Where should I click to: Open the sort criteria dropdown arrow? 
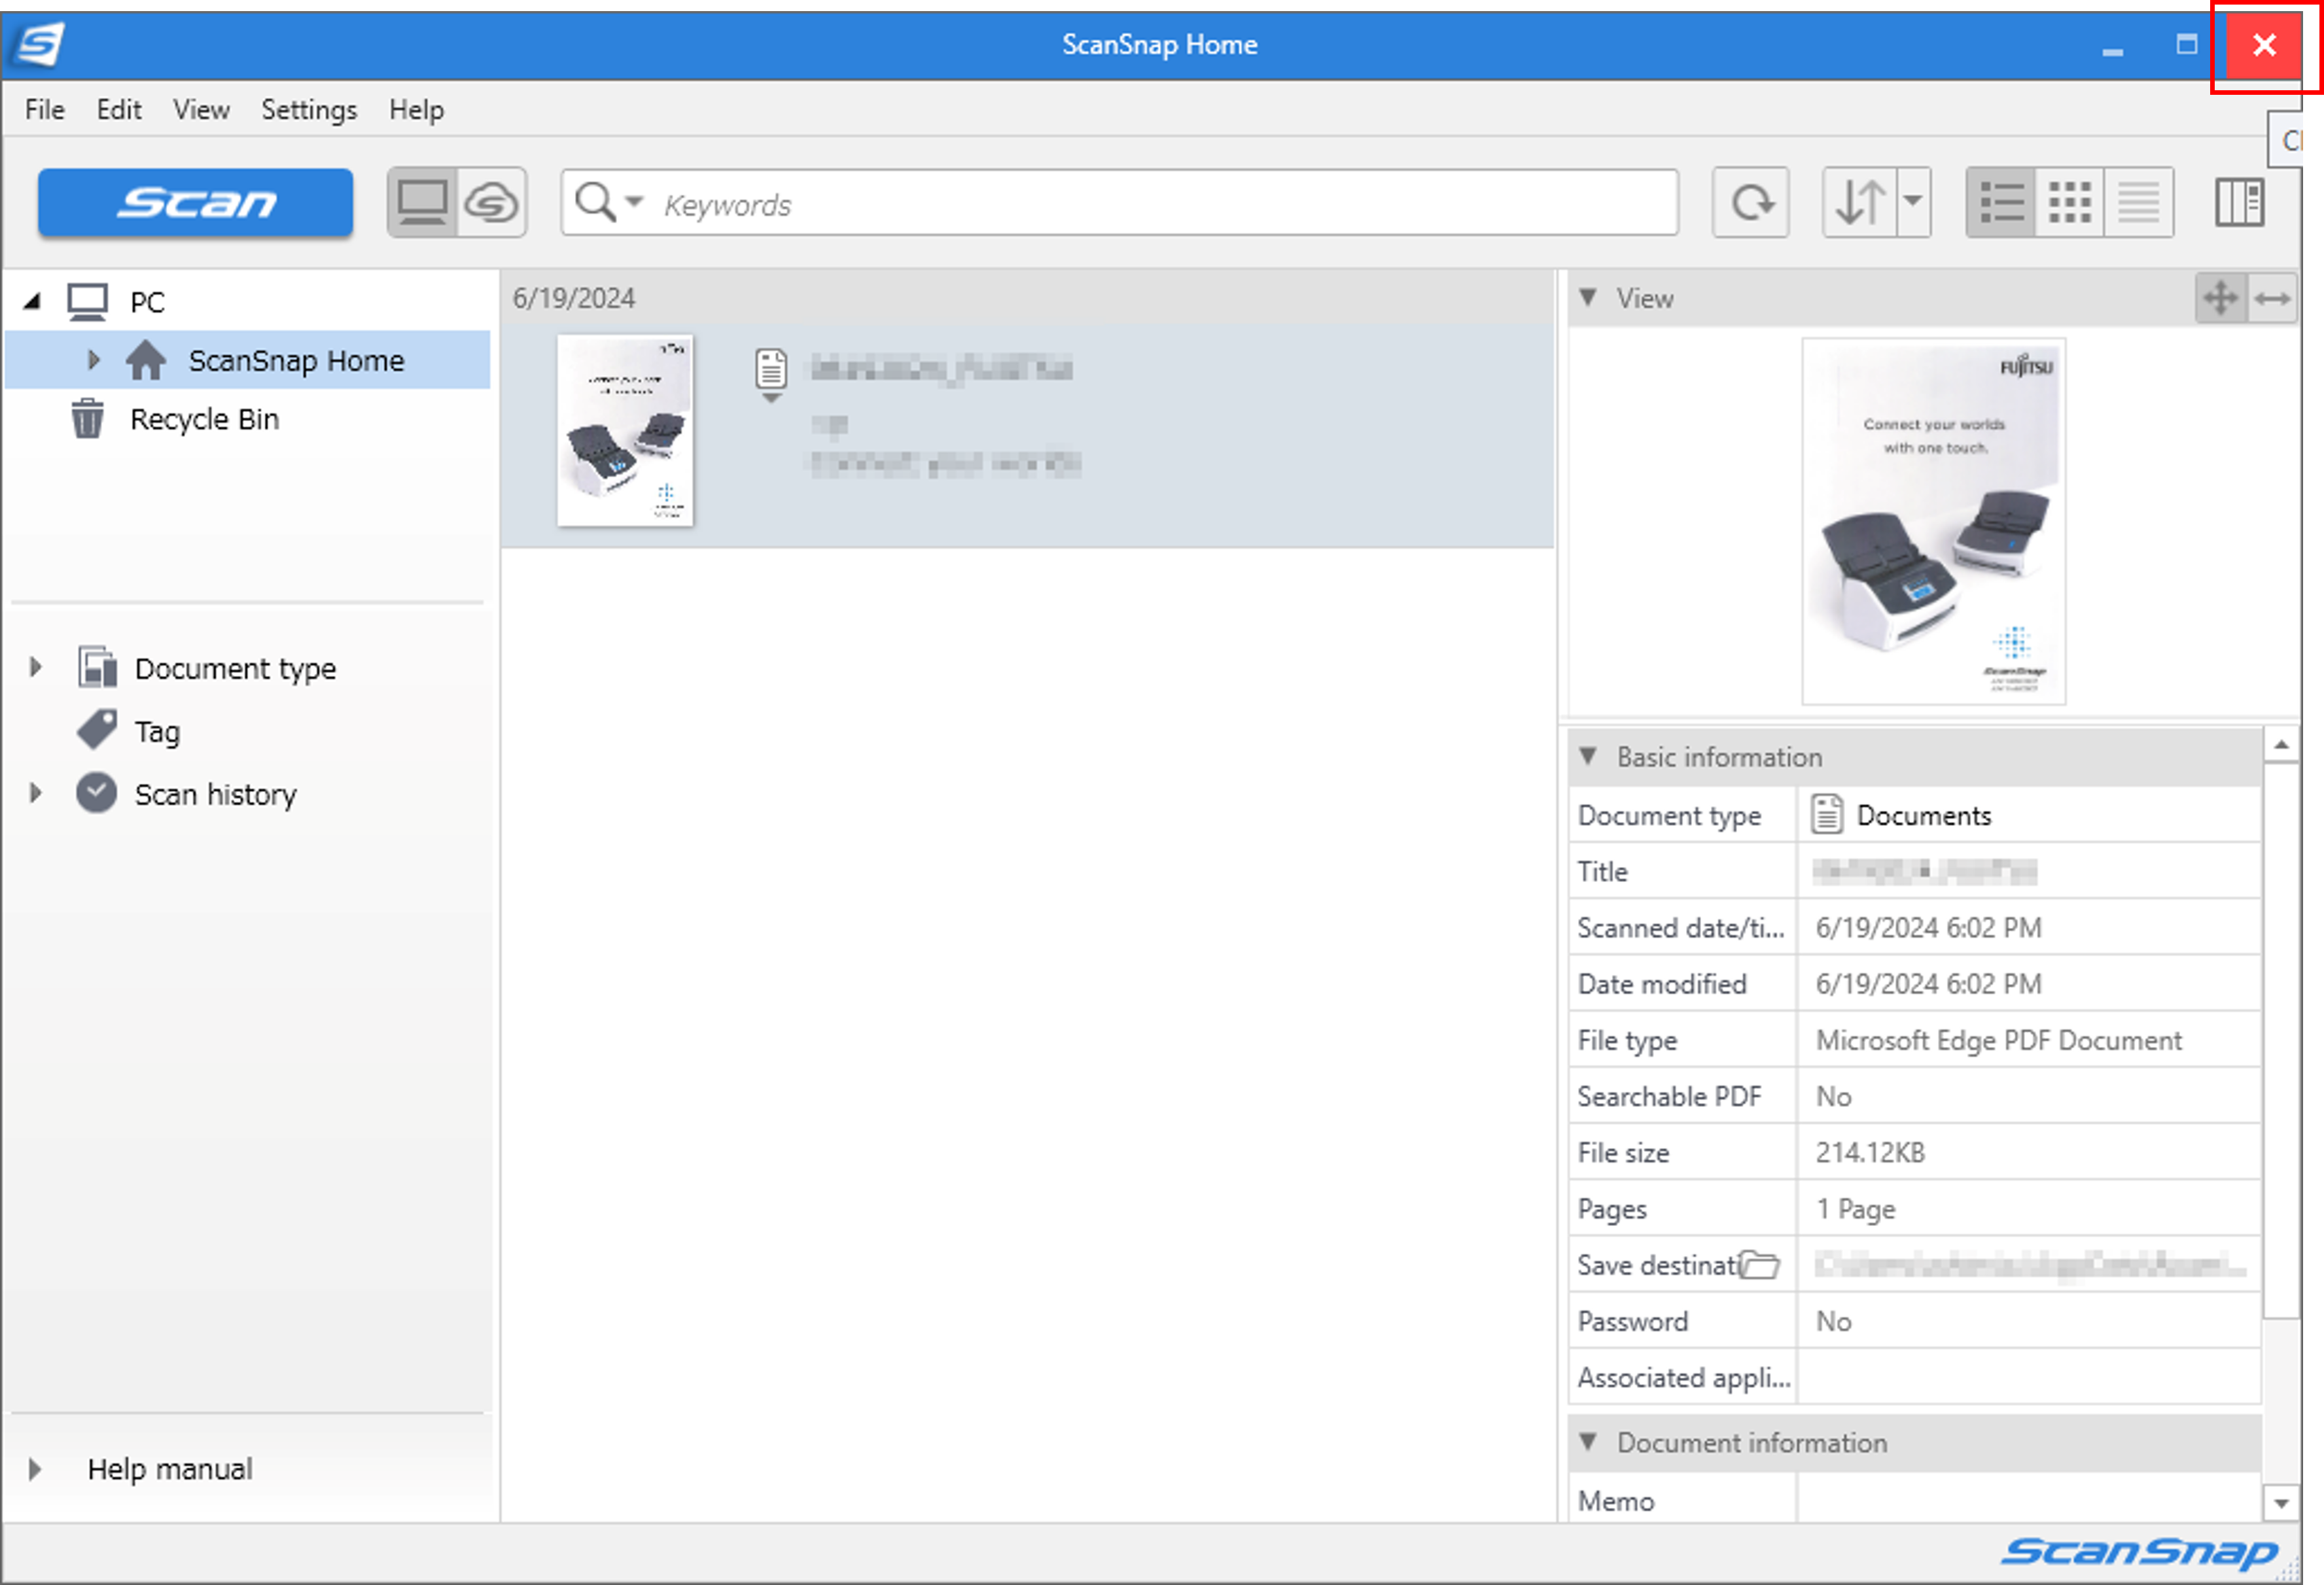click(x=1913, y=203)
